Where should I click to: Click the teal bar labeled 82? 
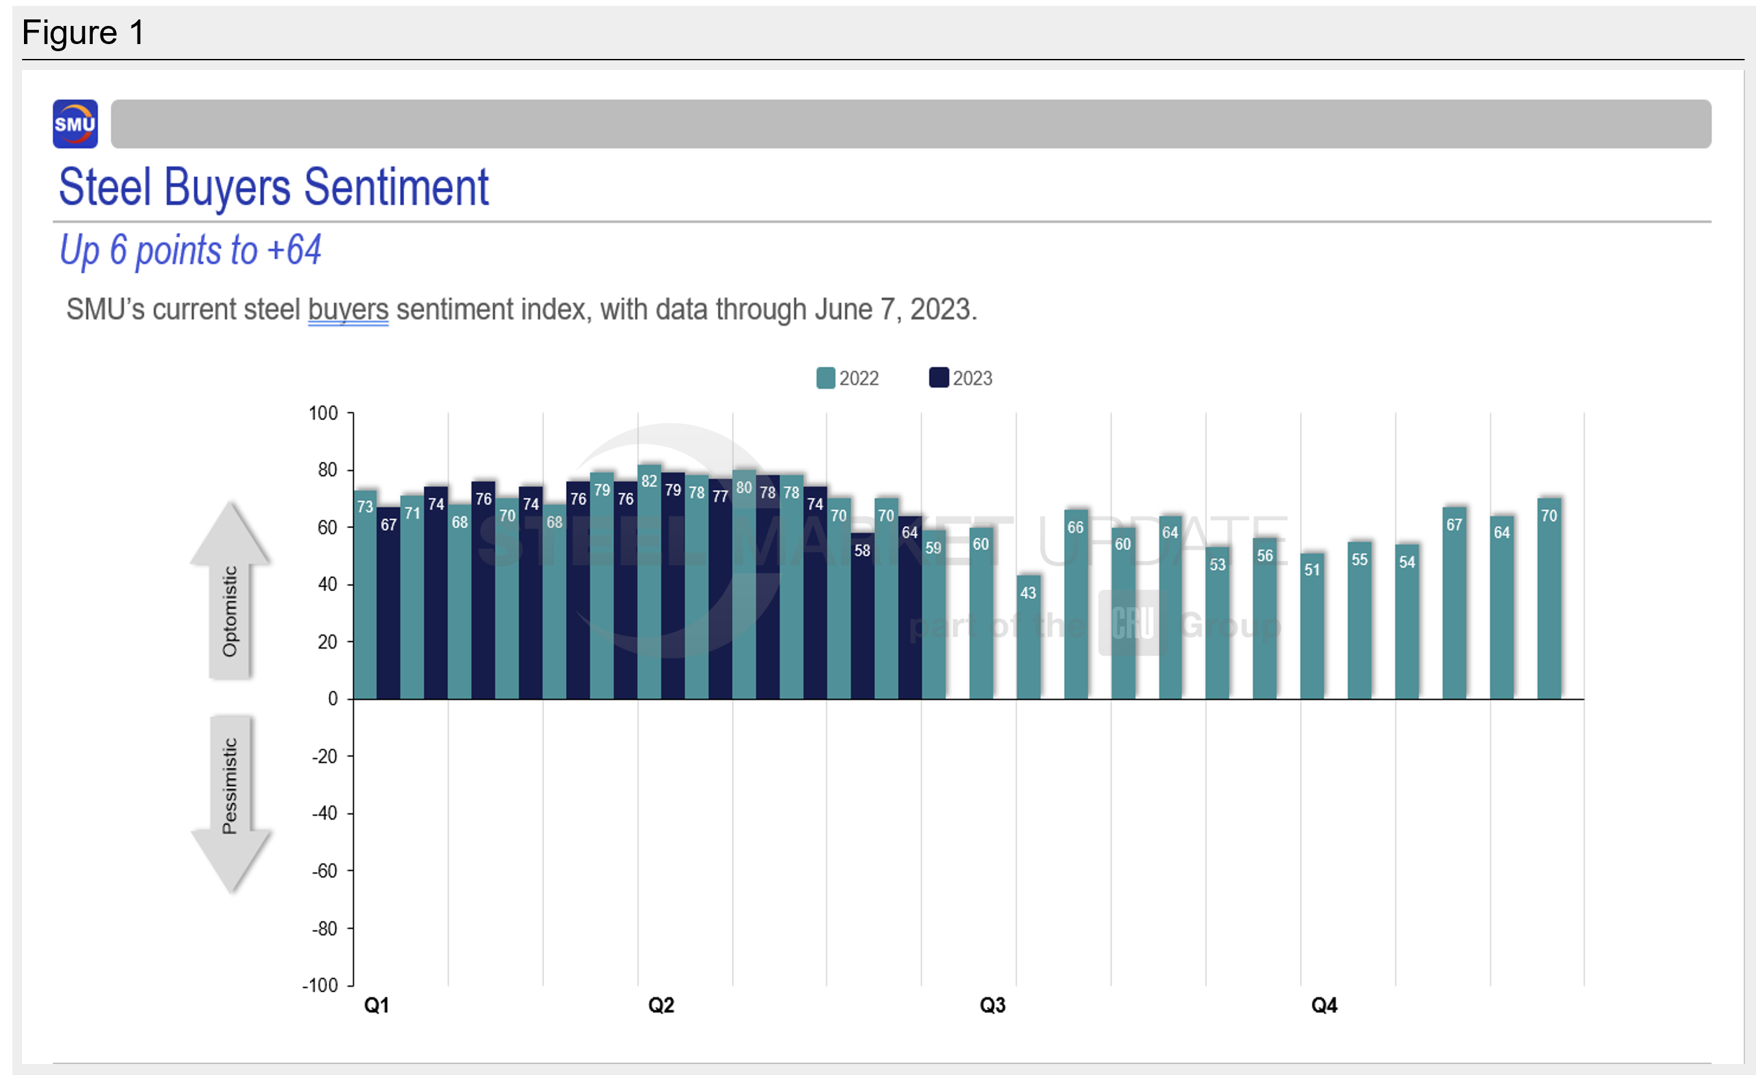648,584
